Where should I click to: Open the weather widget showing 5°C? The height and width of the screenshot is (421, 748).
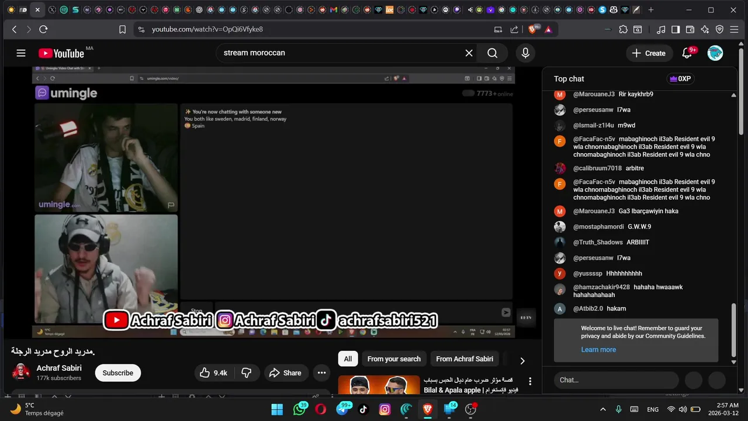[37, 409]
